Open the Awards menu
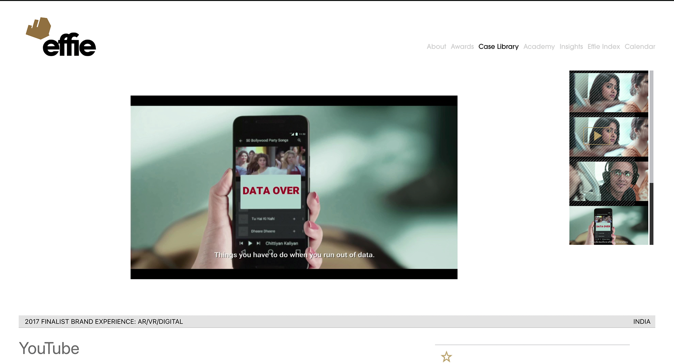The width and height of the screenshot is (674, 364). point(462,47)
